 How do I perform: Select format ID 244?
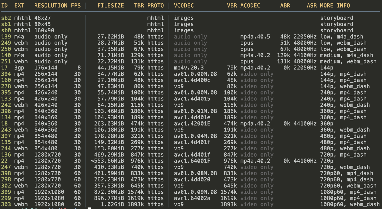(6, 148)
